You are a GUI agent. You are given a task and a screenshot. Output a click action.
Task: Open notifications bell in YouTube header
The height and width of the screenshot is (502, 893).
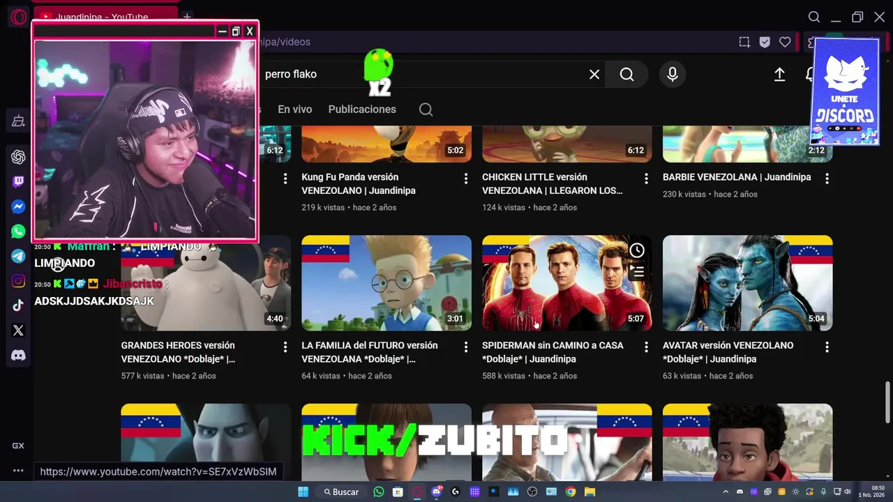(x=809, y=74)
